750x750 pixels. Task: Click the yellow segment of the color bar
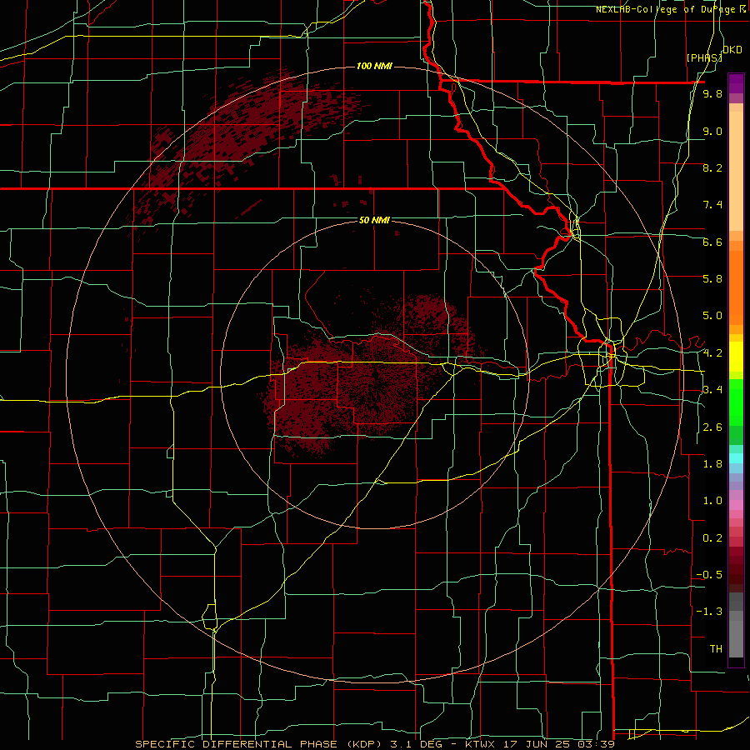pos(736,357)
